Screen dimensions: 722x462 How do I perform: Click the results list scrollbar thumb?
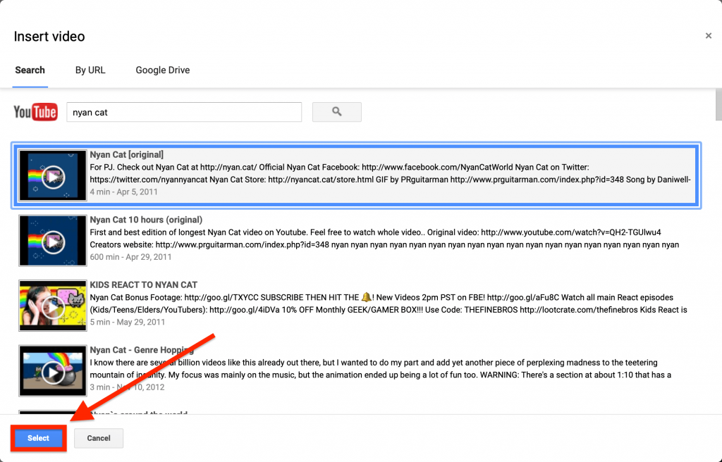[718, 104]
